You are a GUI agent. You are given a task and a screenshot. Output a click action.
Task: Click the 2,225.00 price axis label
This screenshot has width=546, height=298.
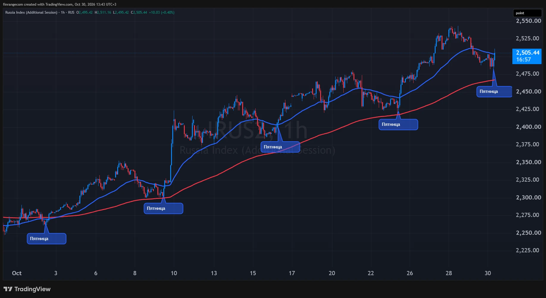click(x=528, y=250)
